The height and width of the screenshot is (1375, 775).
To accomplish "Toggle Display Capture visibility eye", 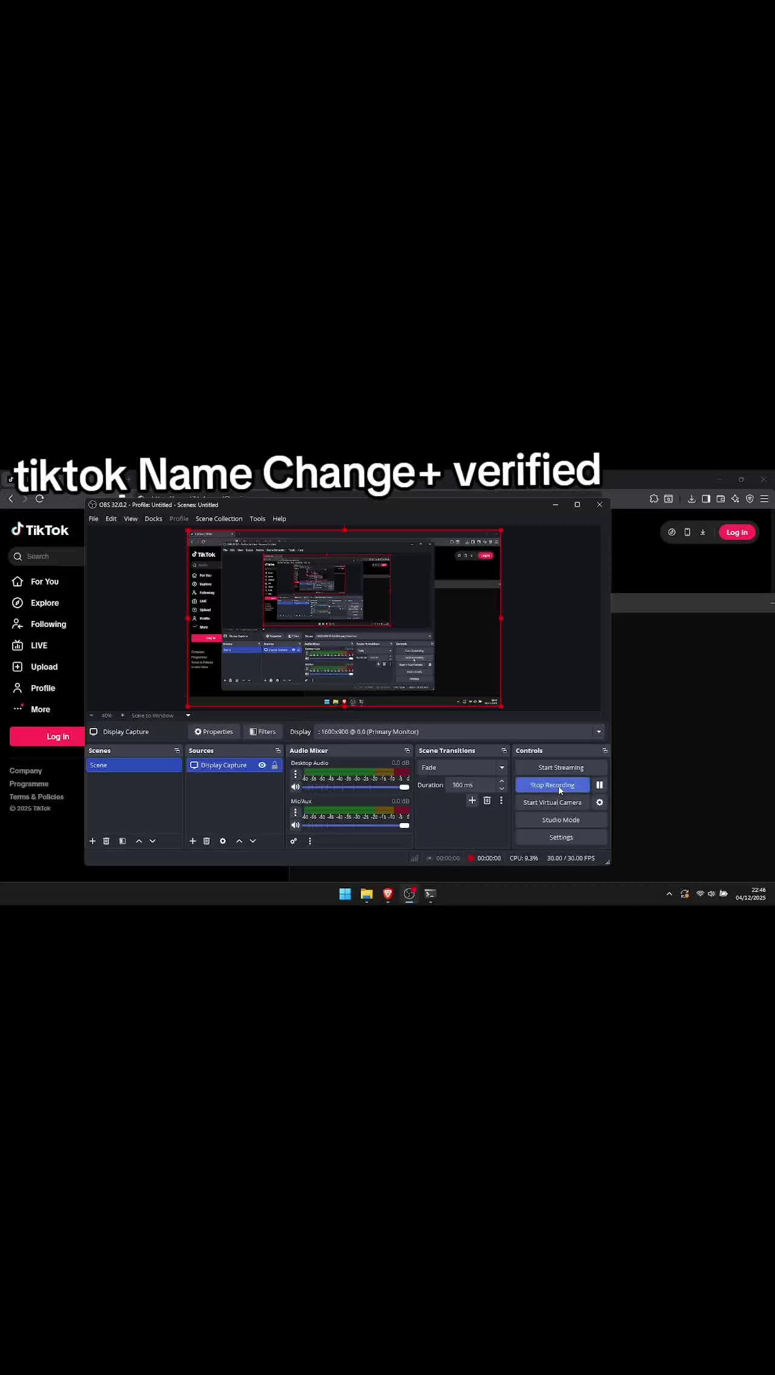I will point(262,765).
